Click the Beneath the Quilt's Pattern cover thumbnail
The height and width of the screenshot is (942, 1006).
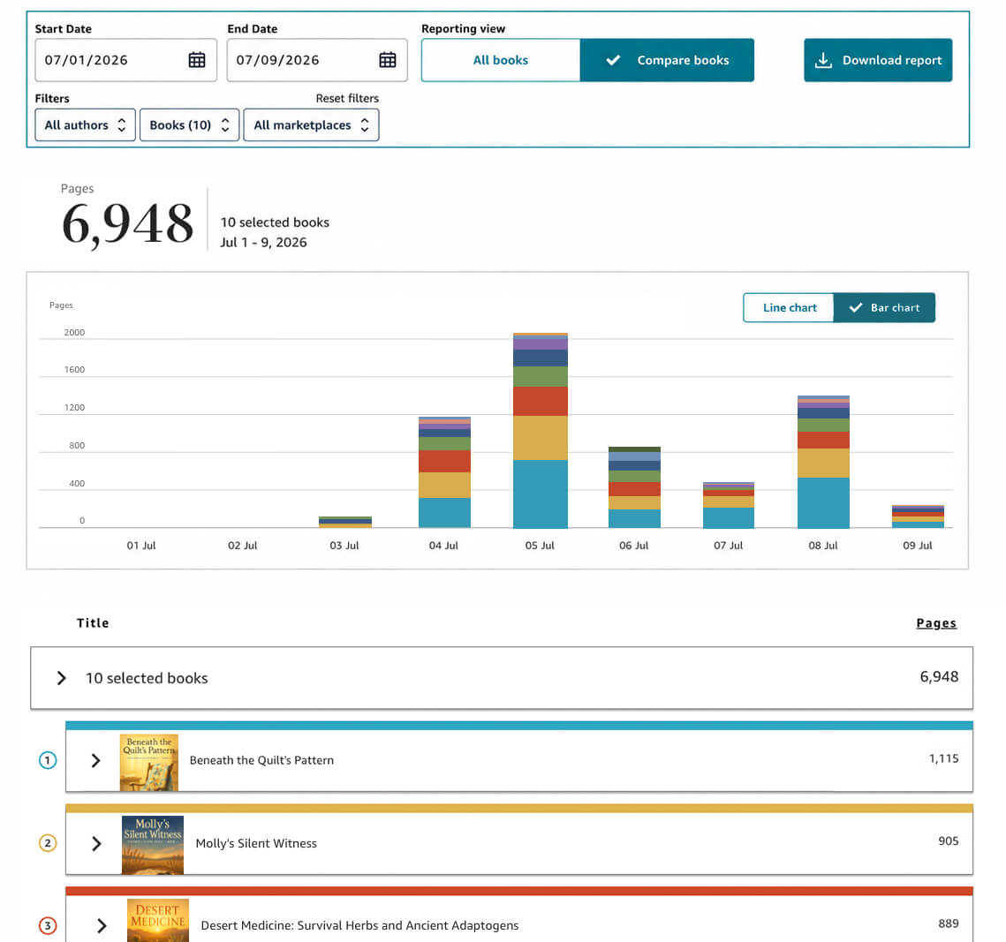click(149, 763)
